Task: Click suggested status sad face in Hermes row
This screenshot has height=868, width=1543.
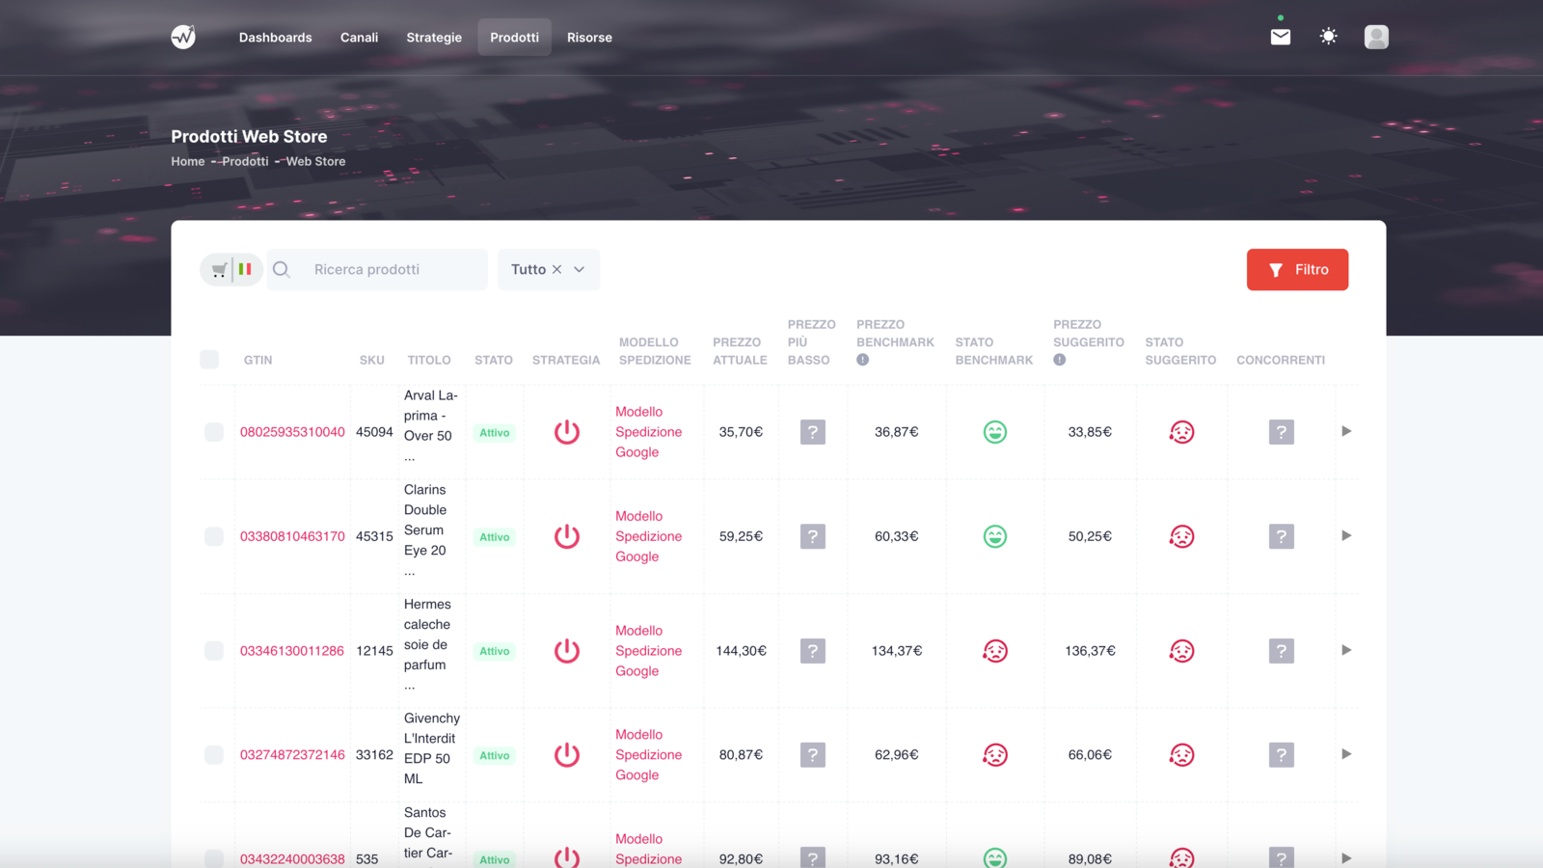Action: 1181,651
